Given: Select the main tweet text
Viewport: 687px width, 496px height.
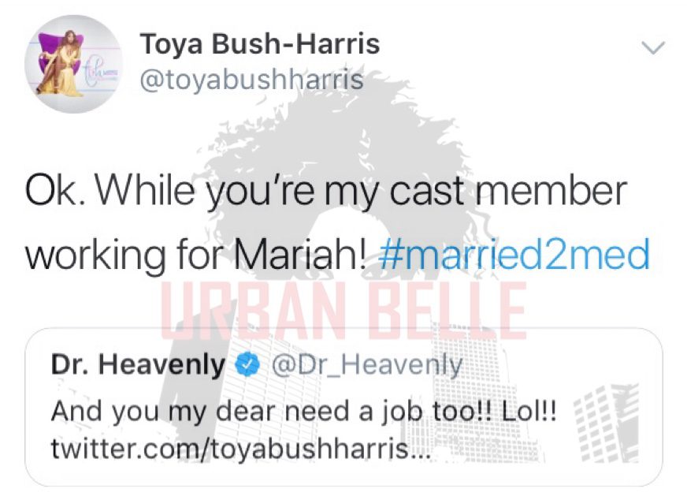Looking at the screenshot, I should pyautogui.click(x=337, y=224).
